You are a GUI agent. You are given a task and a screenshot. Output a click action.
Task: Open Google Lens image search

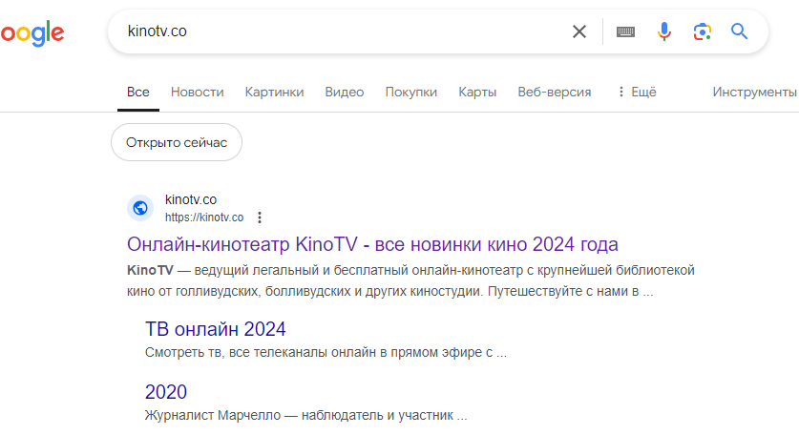pyautogui.click(x=703, y=31)
